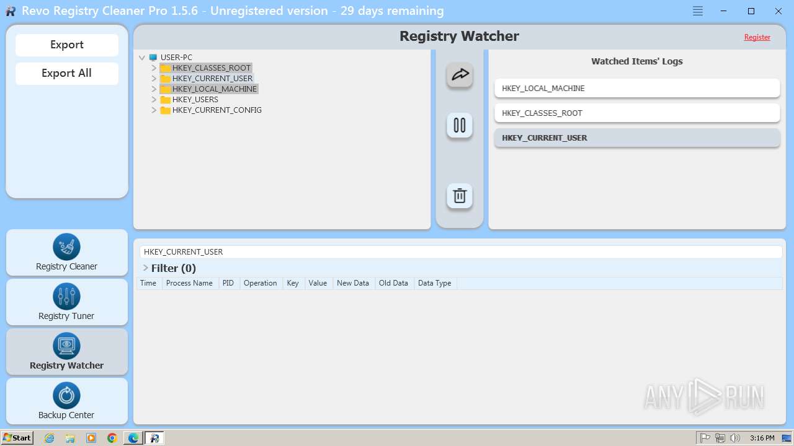The height and width of the screenshot is (446, 794).
Task: Select HKEY_CLASSES_ROOT in the tree
Action: [x=212, y=68]
